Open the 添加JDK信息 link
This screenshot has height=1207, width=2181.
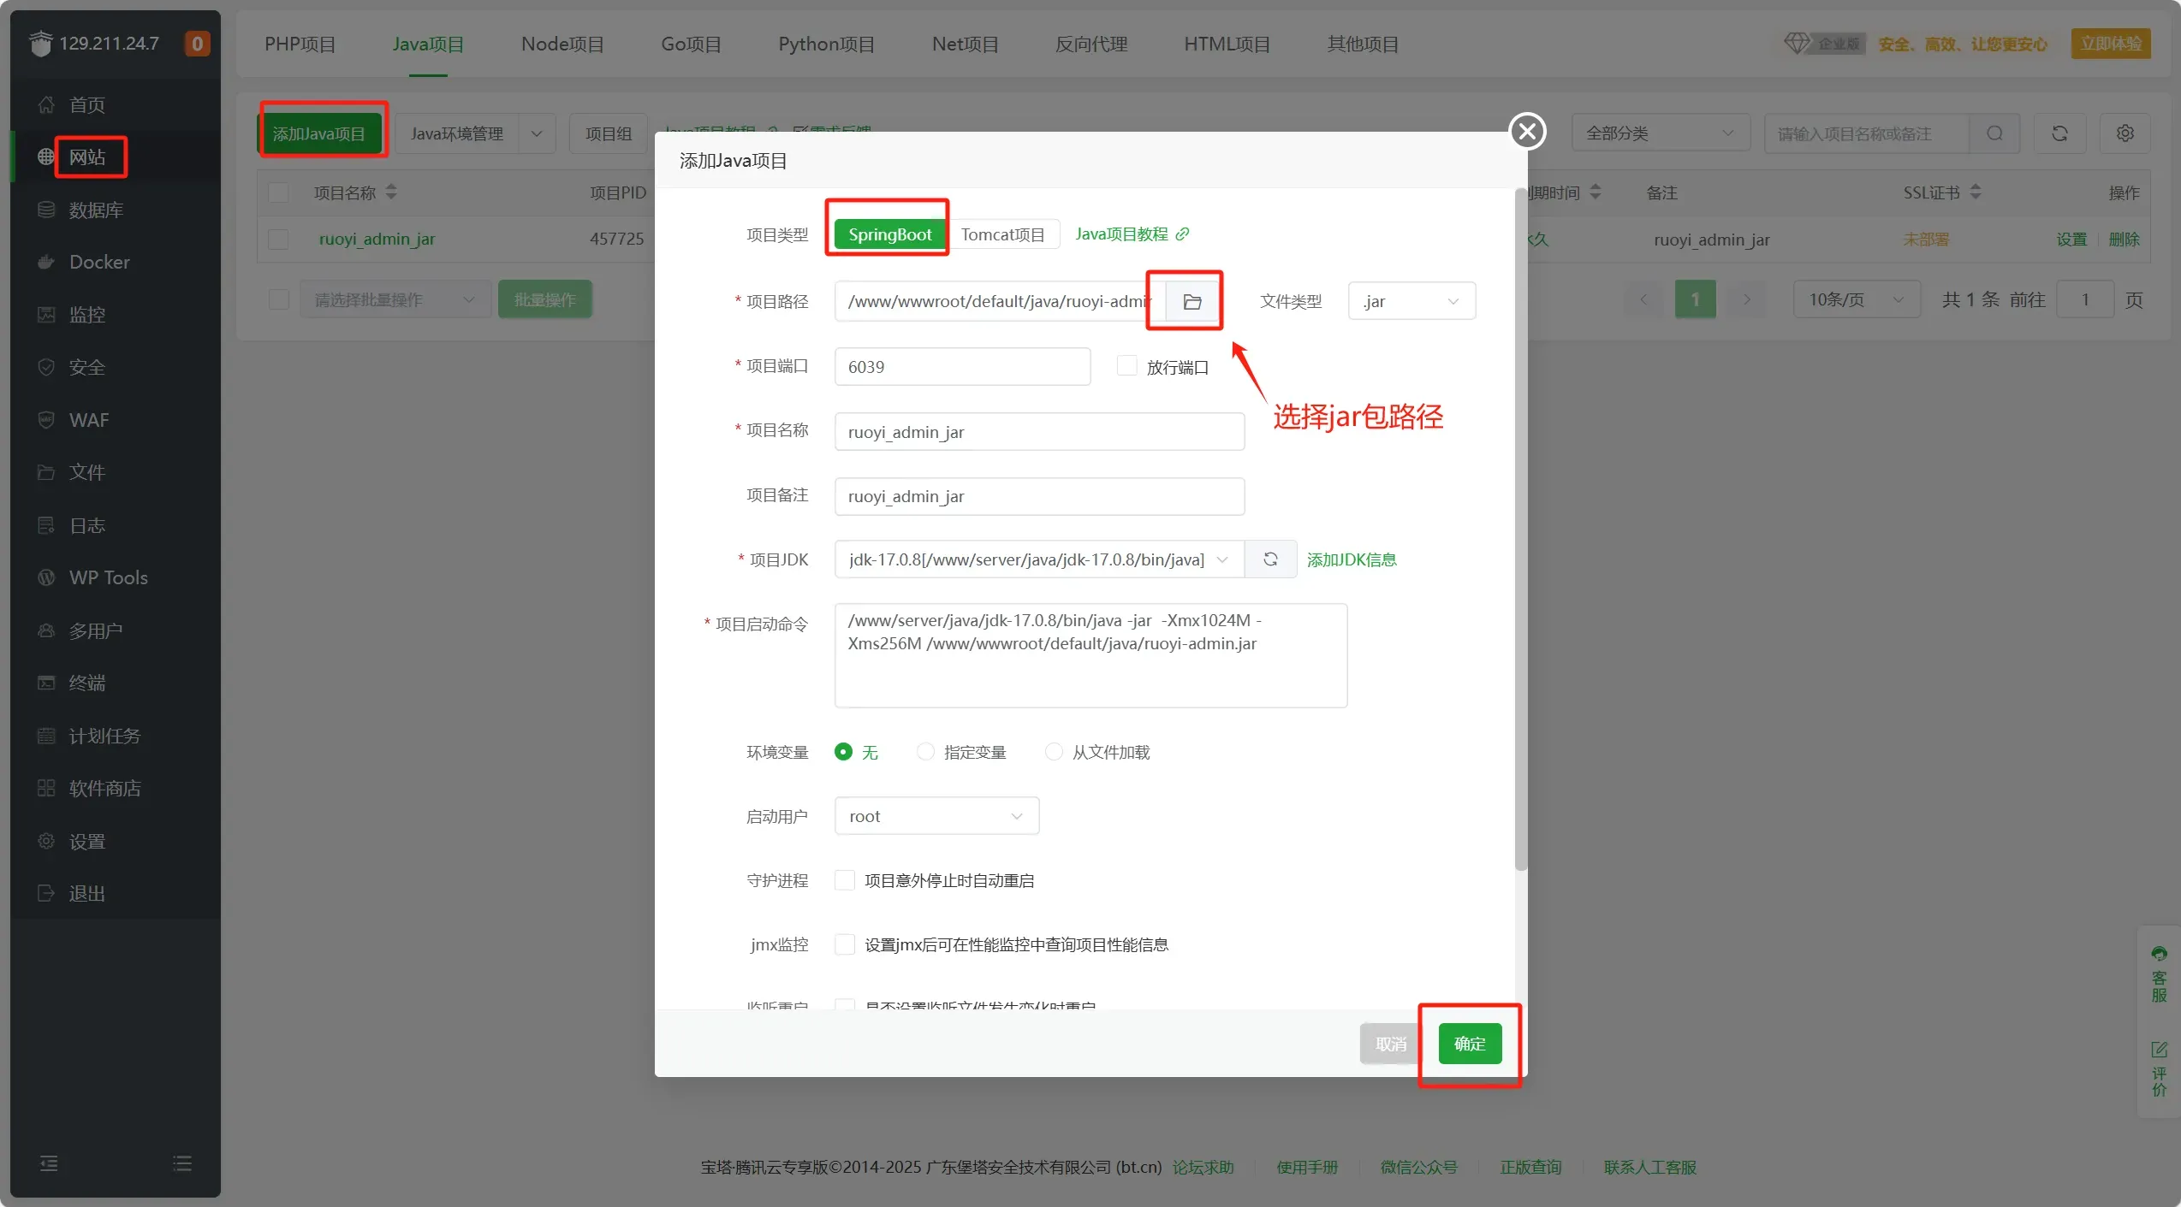click(1352, 559)
